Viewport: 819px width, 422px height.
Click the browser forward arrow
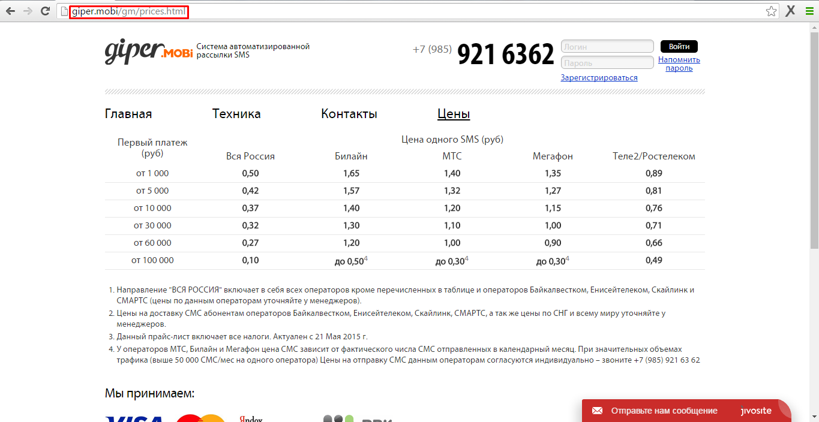[28, 11]
